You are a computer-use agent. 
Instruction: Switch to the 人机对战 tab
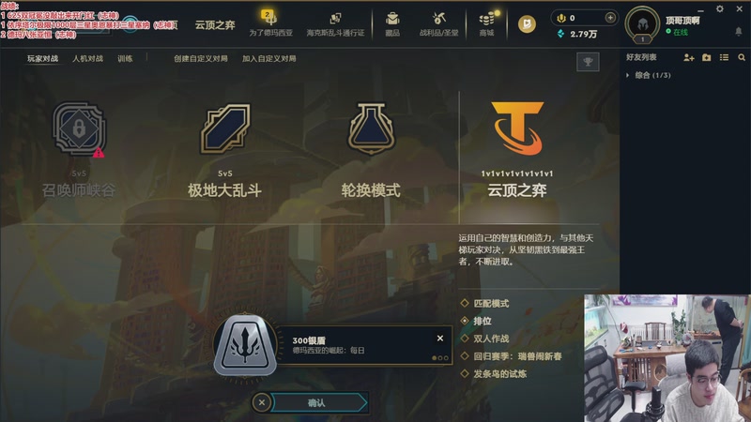coord(87,58)
